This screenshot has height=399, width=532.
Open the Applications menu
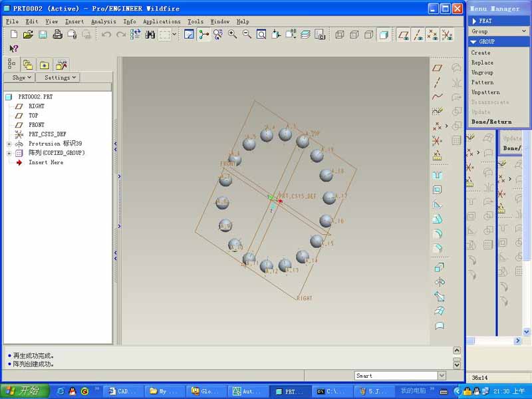click(x=162, y=21)
